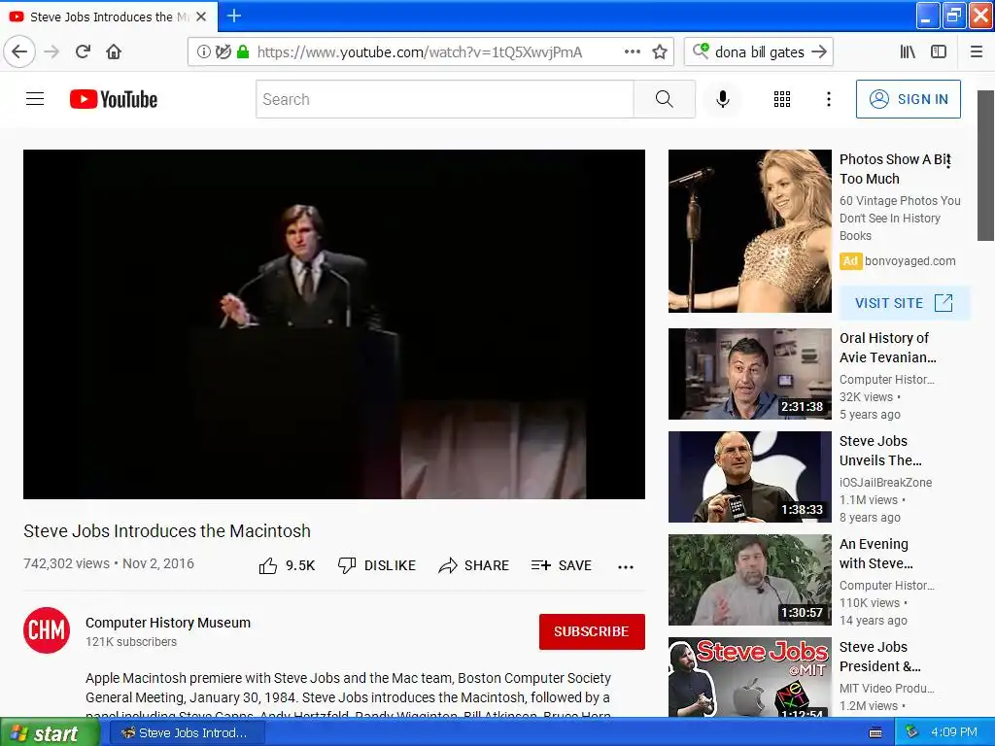Open the ad options menu on Photos ad

pos(948,162)
